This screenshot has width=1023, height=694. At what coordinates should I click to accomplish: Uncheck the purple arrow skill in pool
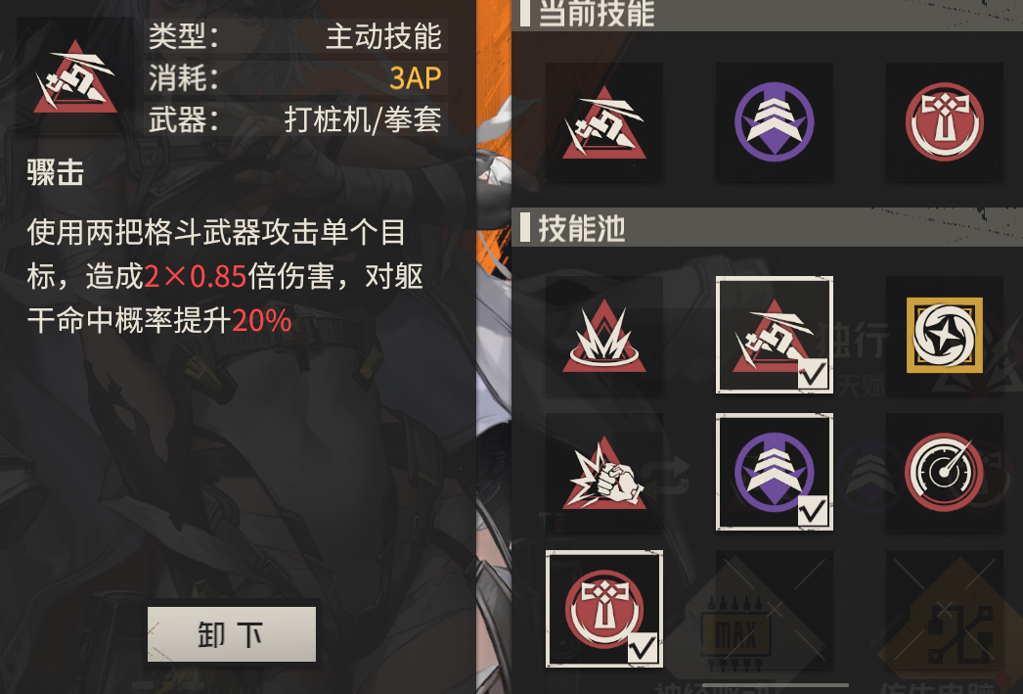click(x=775, y=472)
